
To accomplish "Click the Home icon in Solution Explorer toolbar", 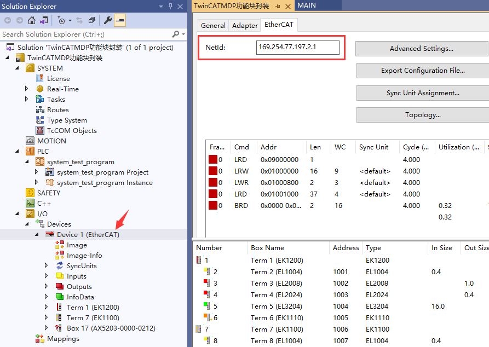I will [x=32, y=21].
